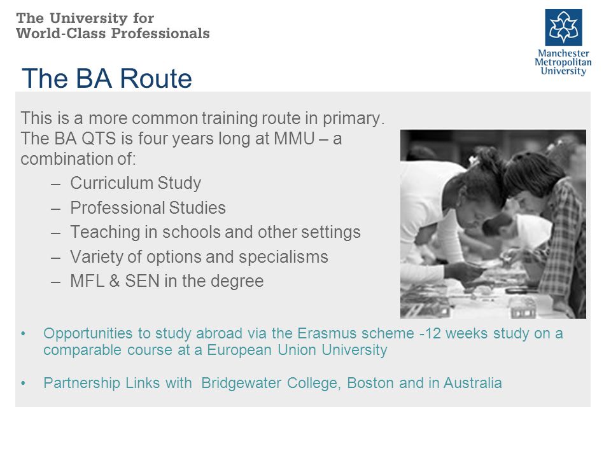The image size is (611, 458).
Task: Click the intro sentence about common training route
Action: click(202, 118)
